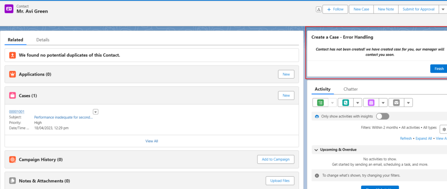Click the purple Contact record icon

tap(9, 9)
